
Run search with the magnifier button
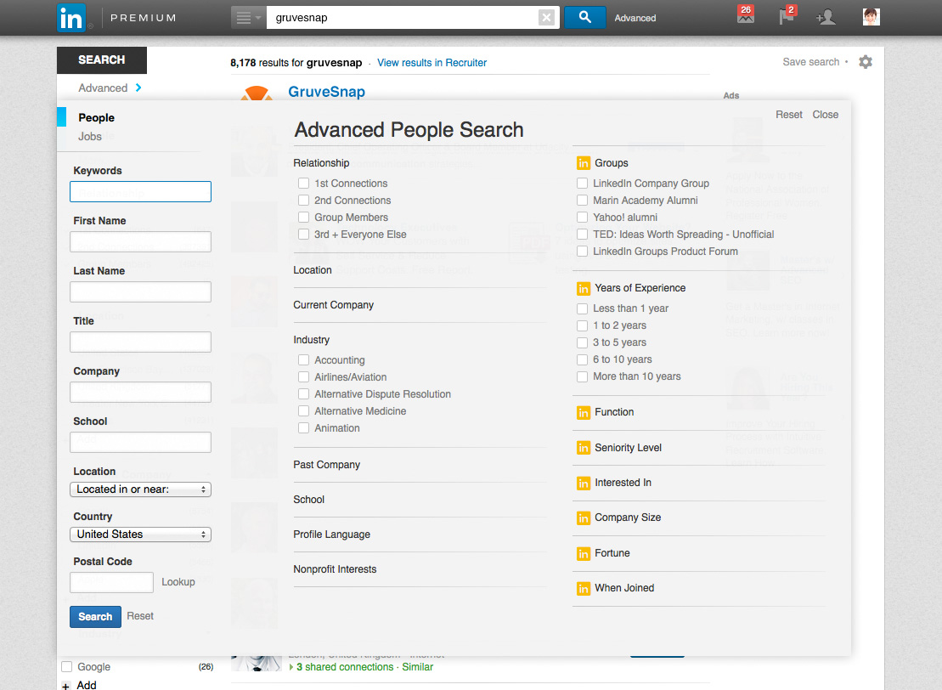[x=584, y=18]
